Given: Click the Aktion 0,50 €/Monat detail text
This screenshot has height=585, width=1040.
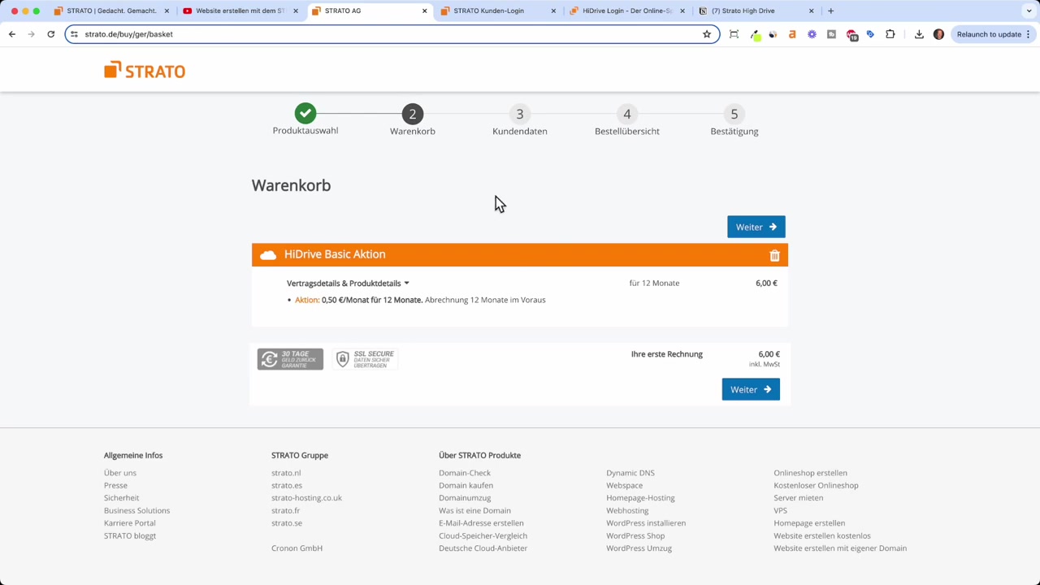Looking at the screenshot, I should (x=420, y=300).
